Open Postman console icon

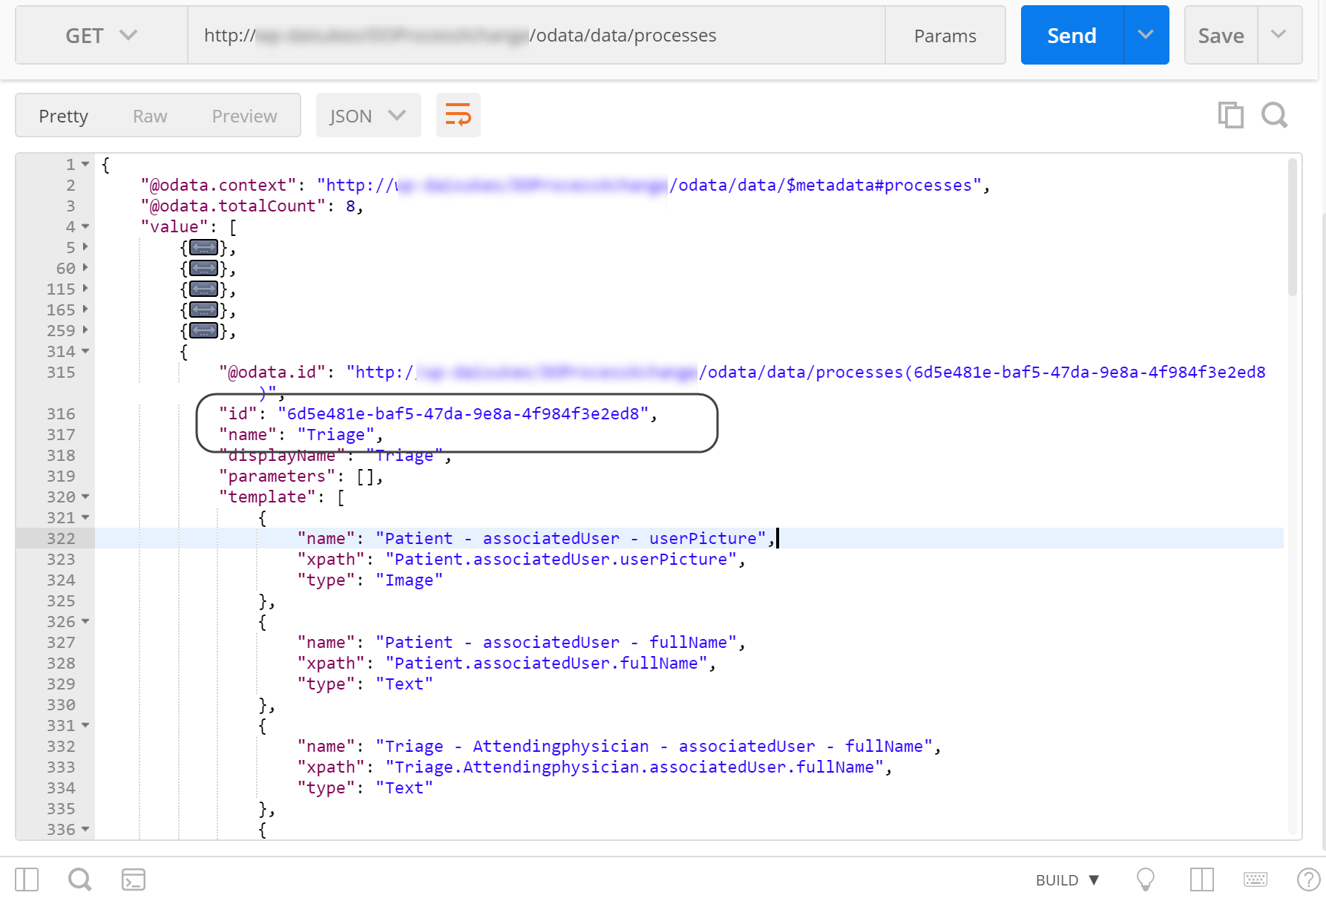[134, 880]
